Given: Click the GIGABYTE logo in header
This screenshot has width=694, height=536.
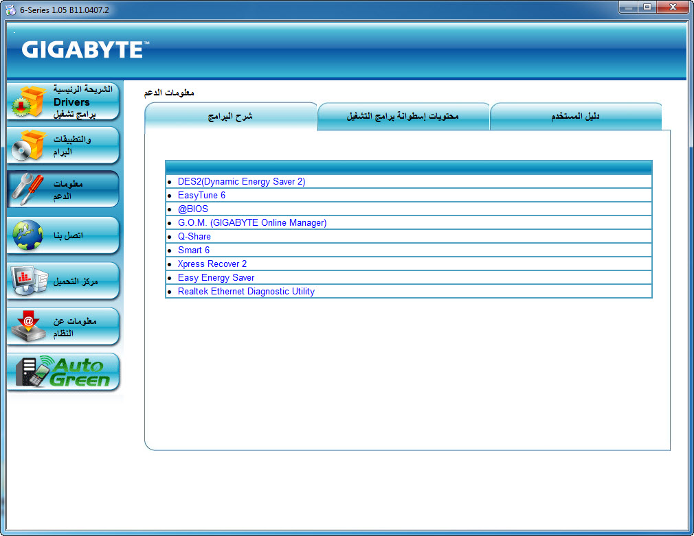Looking at the screenshot, I should coord(85,49).
